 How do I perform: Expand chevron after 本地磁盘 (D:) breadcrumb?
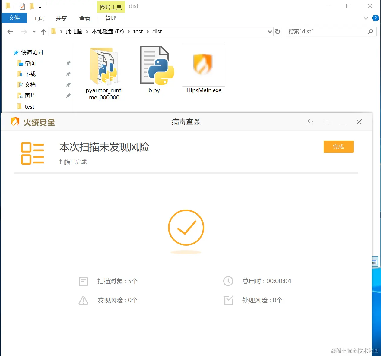coord(129,32)
